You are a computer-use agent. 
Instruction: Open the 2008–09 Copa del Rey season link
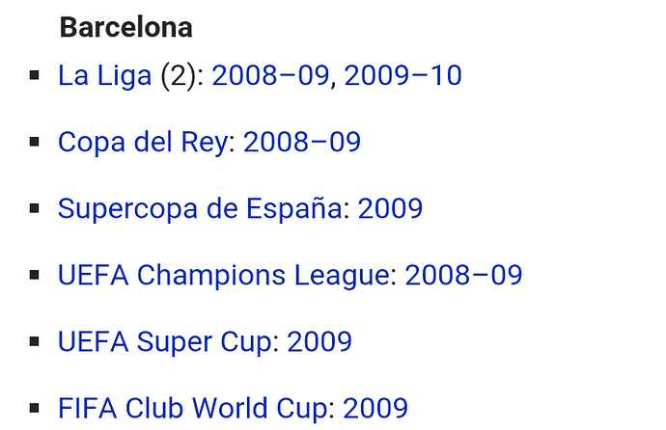coord(302,142)
